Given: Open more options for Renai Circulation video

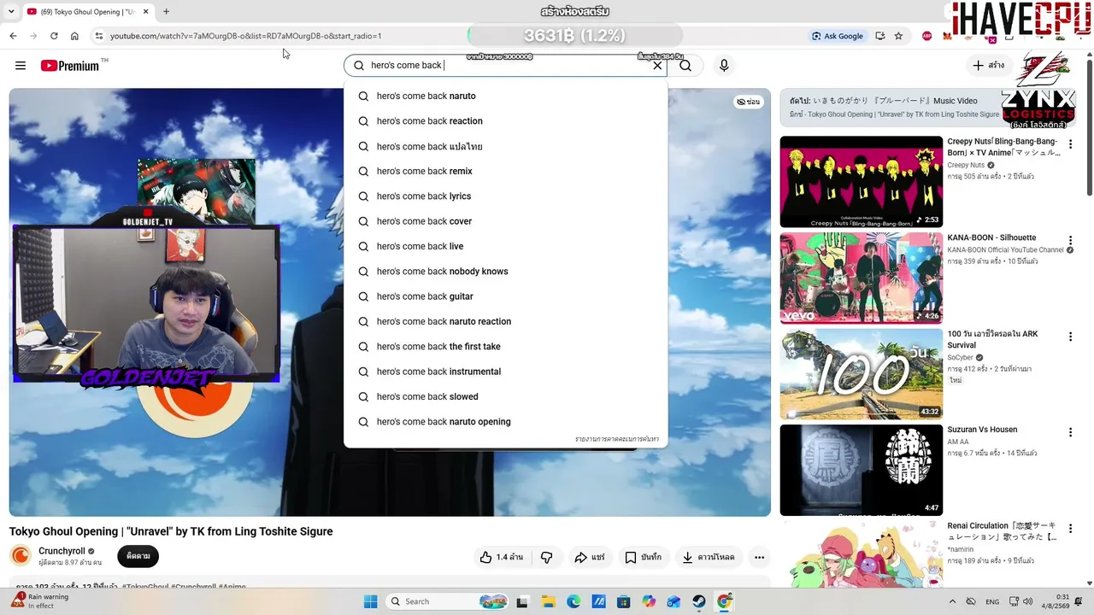Looking at the screenshot, I should click(x=1070, y=529).
